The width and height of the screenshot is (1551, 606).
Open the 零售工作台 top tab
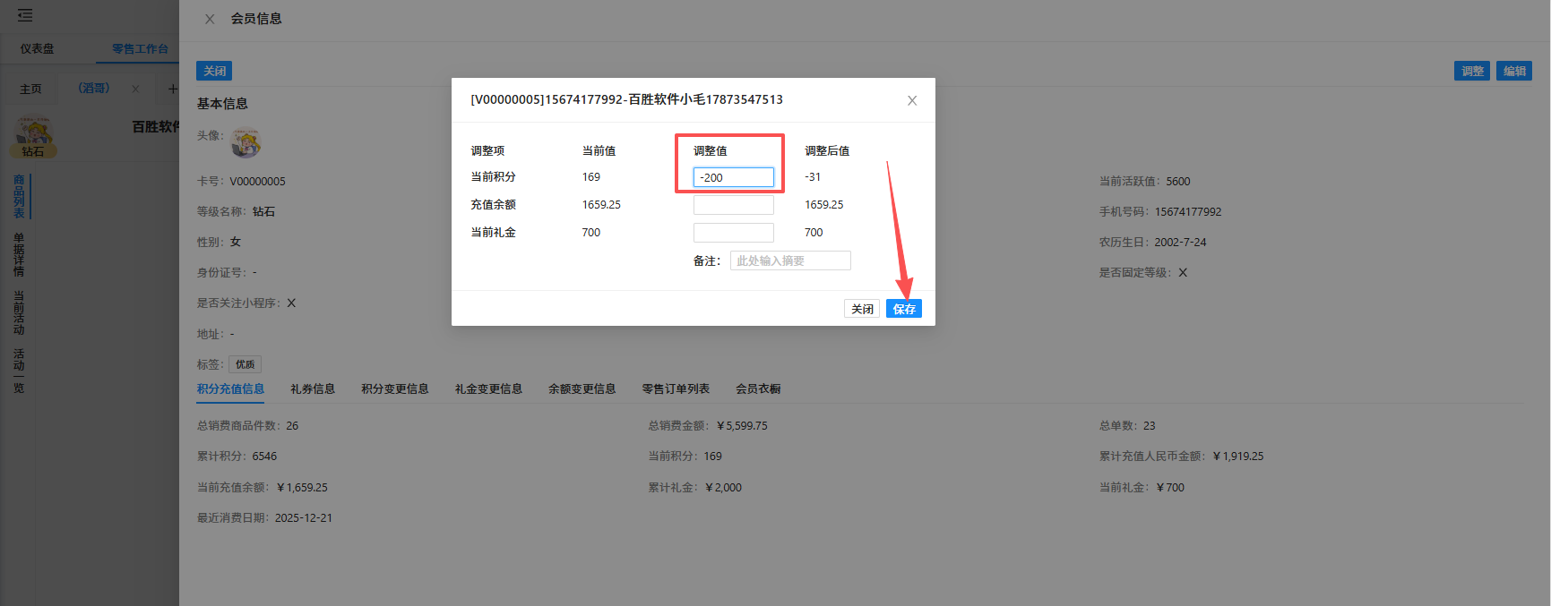[140, 48]
